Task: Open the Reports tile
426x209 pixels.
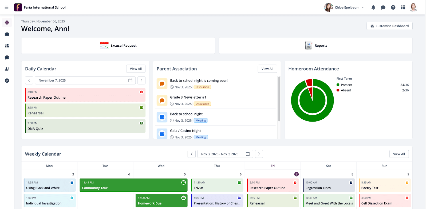Action: click(x=316, y=46)
